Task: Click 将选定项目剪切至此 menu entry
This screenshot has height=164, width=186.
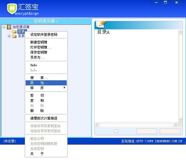Action: pyautogui.click(x=46, y=131)
